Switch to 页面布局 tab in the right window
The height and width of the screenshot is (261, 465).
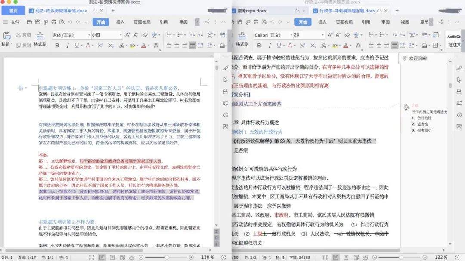[x=344, y=22]
